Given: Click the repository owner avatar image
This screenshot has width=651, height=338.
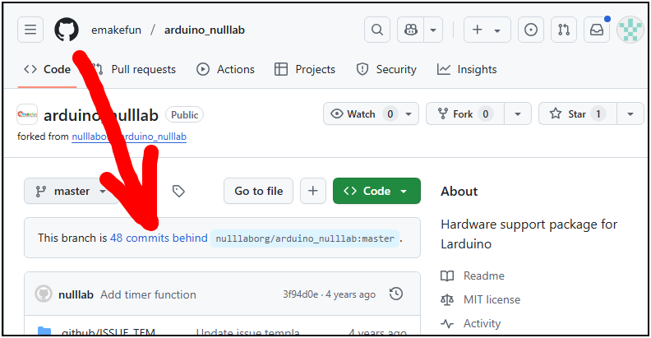Looking at the screenshot, I should pyautogui.click(x=27, y=114).
